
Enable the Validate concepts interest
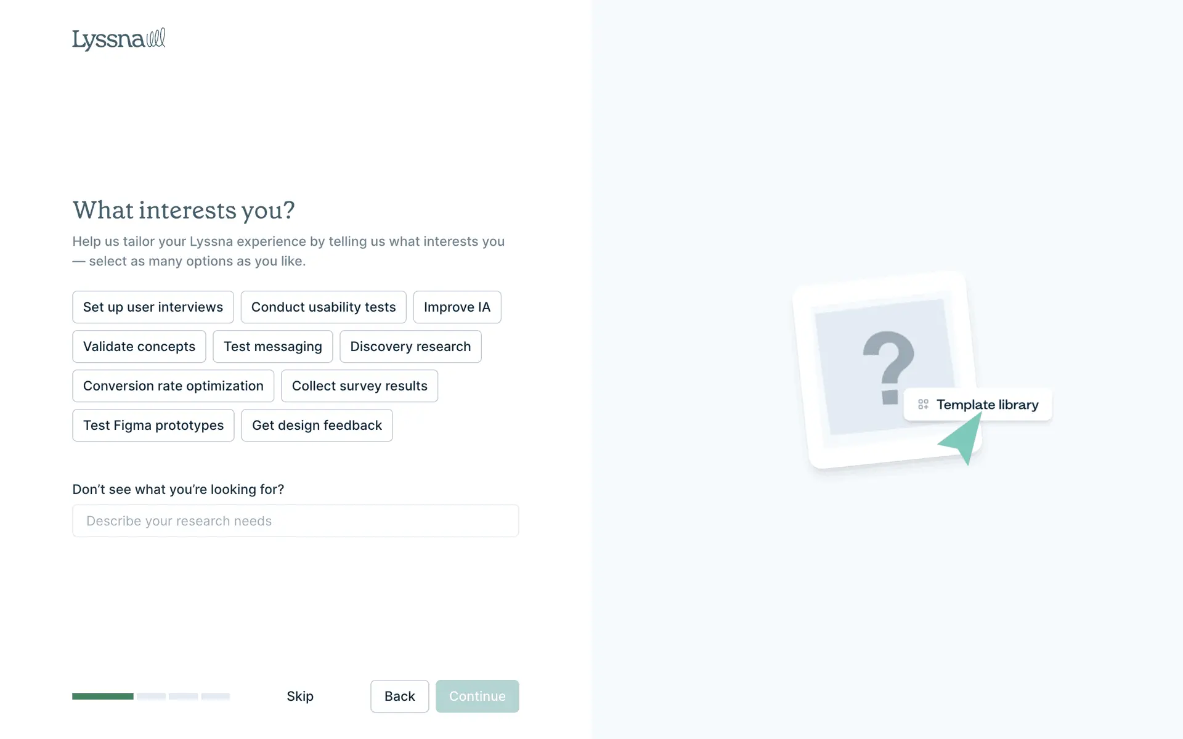139,347
